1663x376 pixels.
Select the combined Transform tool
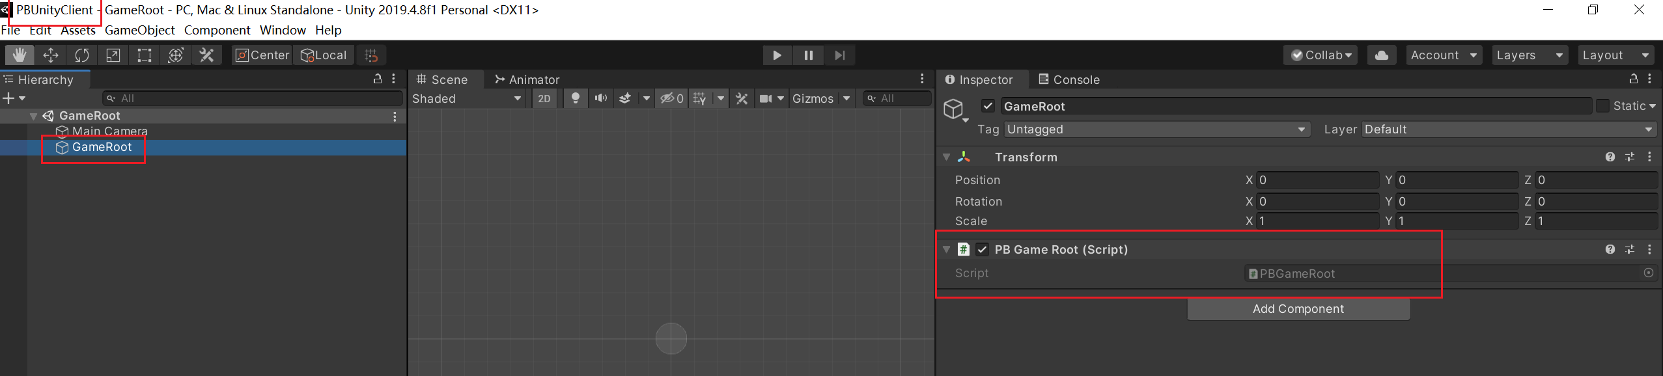[x=176, y=55]
